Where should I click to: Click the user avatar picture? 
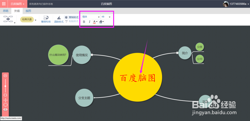click(x=225, y=4)
